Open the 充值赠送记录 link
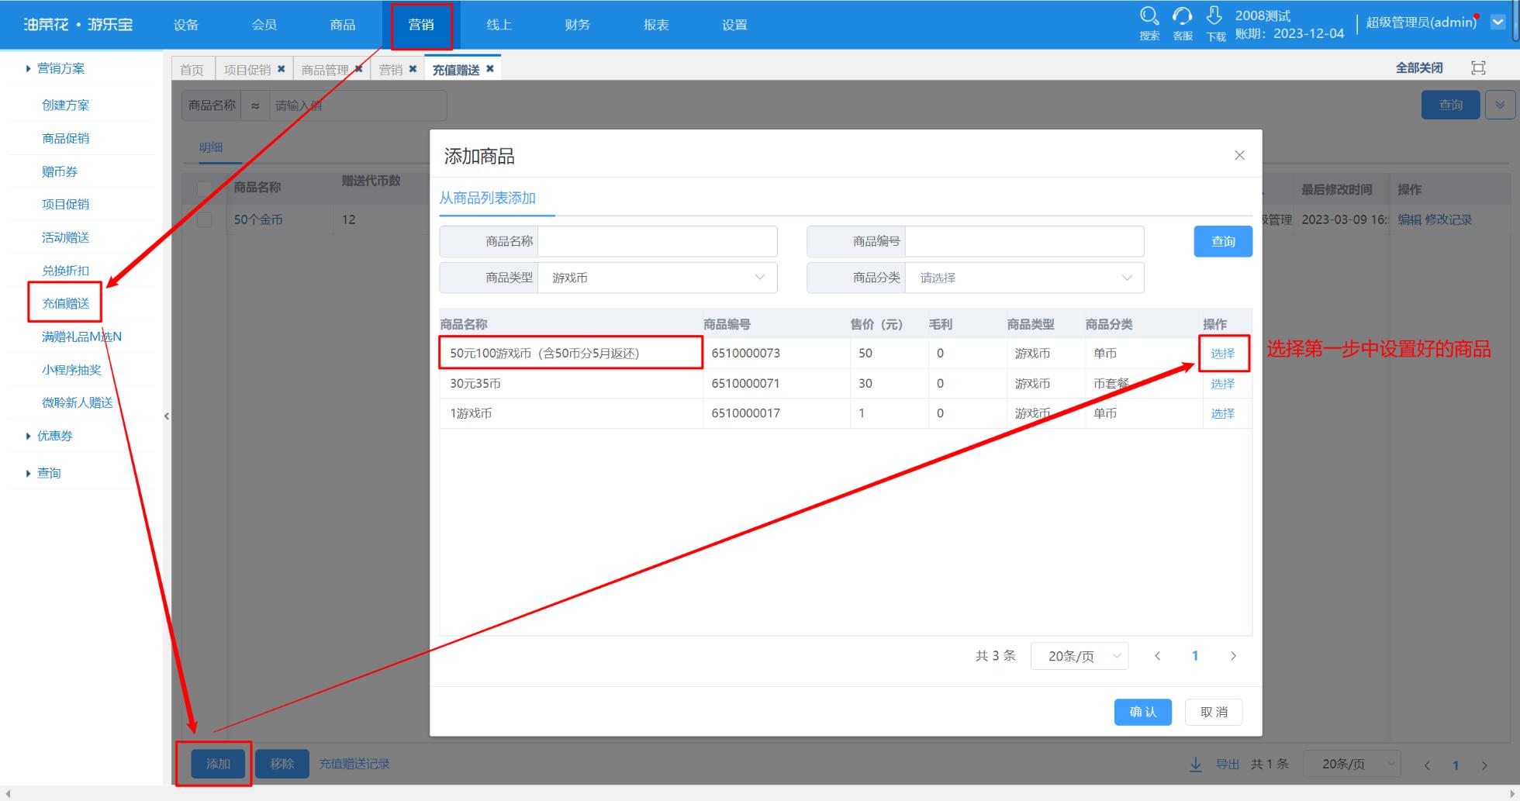Viewport: 1520px width, 801px height. (x=354, y=764)
